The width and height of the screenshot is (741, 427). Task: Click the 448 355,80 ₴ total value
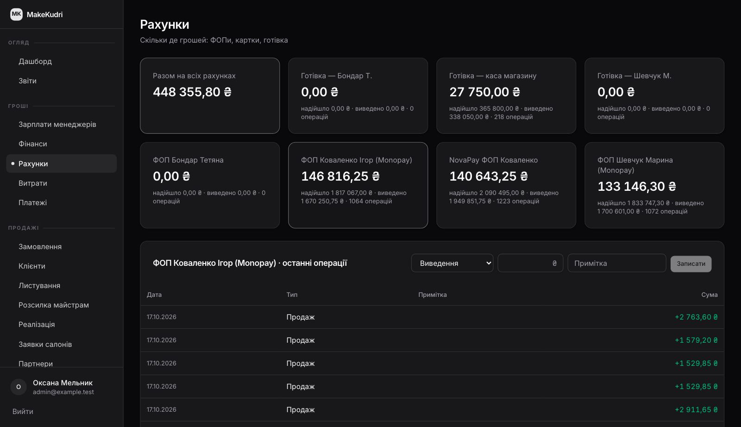[192, 92]
